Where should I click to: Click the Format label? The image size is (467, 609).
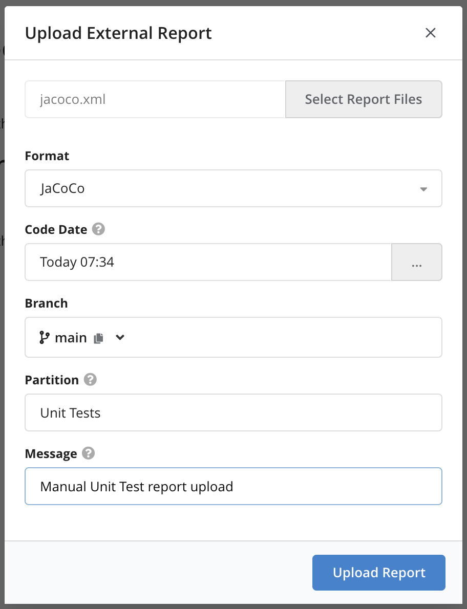click(x=47, y=156)
